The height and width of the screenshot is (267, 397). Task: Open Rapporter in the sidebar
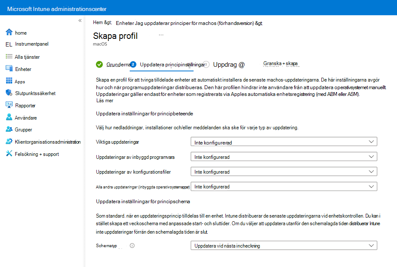coord(25,106)
